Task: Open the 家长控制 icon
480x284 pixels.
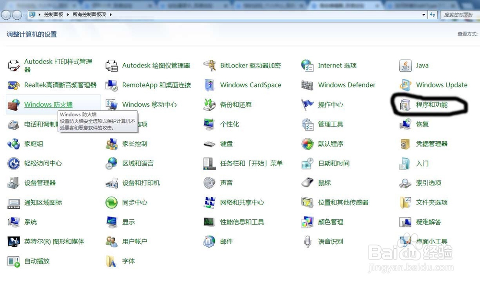Action: click(111, 144)
